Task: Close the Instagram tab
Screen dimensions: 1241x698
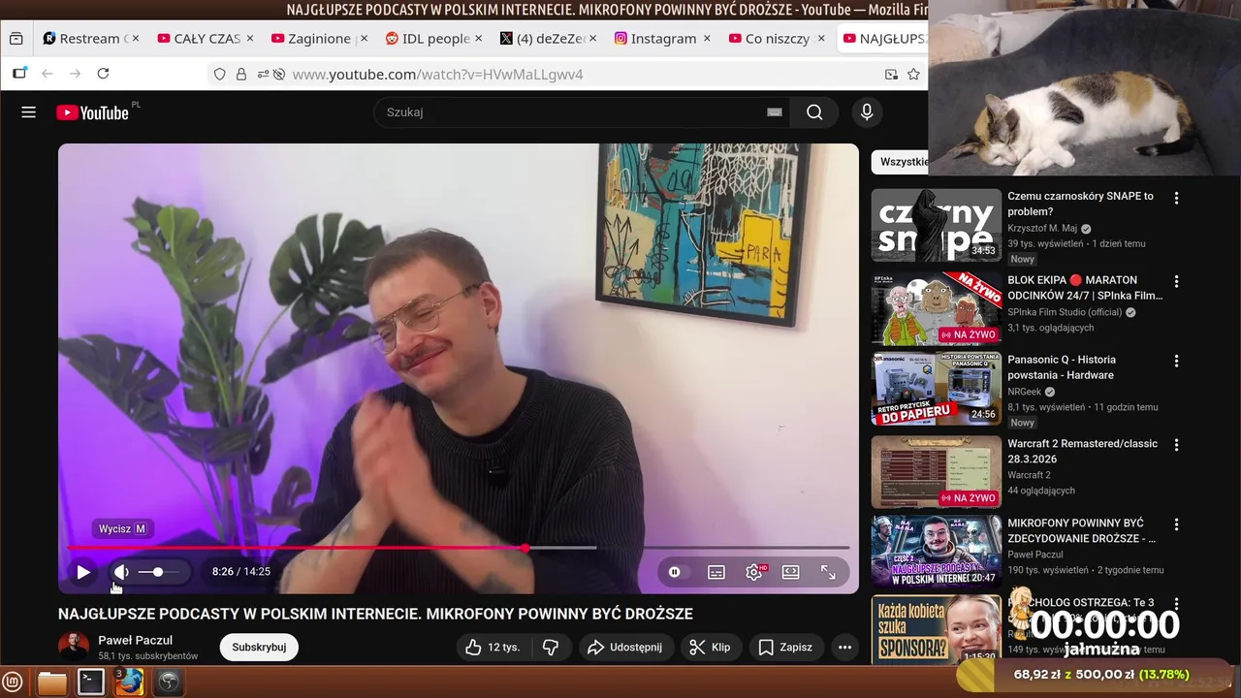Action: pyautogui.click(x=707, y=39)
